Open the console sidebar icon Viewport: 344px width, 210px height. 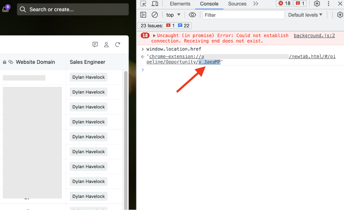(x=143, y=15)
